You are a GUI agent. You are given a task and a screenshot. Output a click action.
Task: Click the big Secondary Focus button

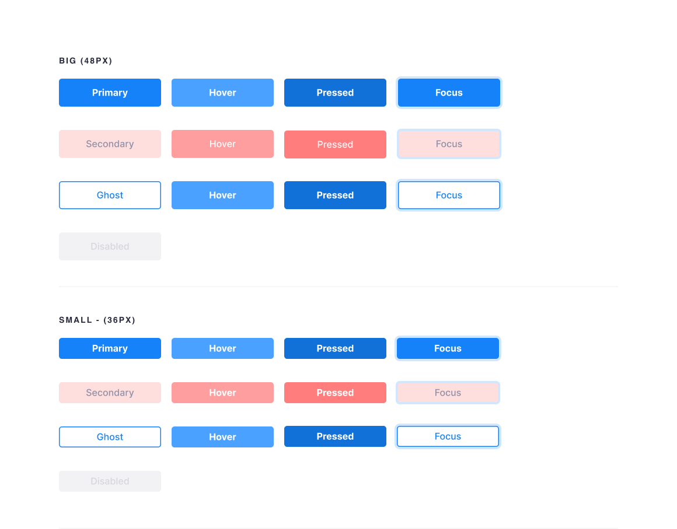click(x=449, y=143)
